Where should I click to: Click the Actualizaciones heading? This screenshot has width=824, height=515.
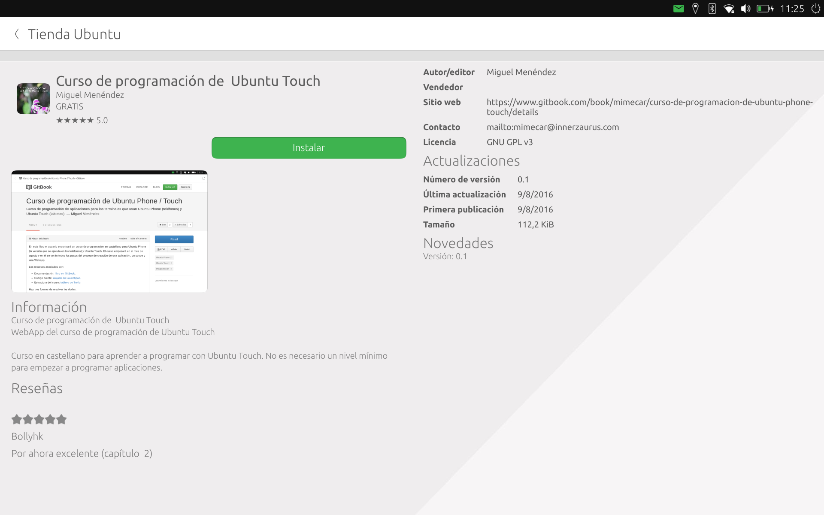click(x=471, y=161)
